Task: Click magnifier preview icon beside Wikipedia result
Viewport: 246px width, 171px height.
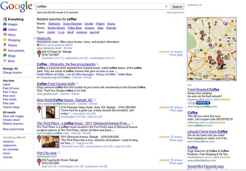Action: pos(97,64)
